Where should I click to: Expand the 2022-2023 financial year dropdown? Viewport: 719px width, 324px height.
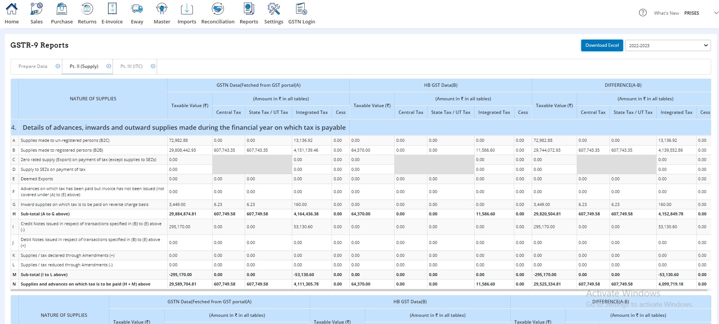(x=668, y=46)
